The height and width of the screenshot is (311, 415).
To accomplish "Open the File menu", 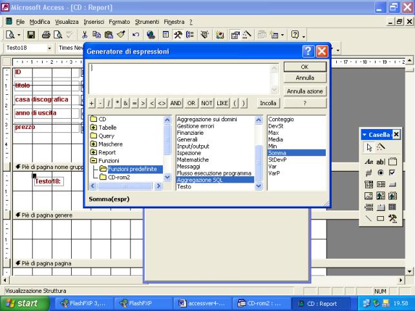I will 20,22.
